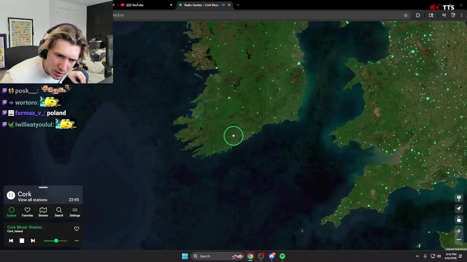Open Discord from the taskbar

coord(272,256)
